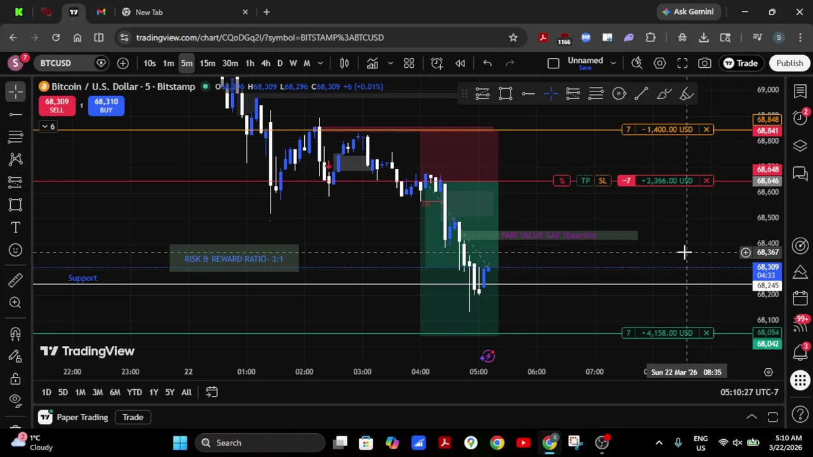Collapse indicator legend showing 6

click(x=48, y=127)
